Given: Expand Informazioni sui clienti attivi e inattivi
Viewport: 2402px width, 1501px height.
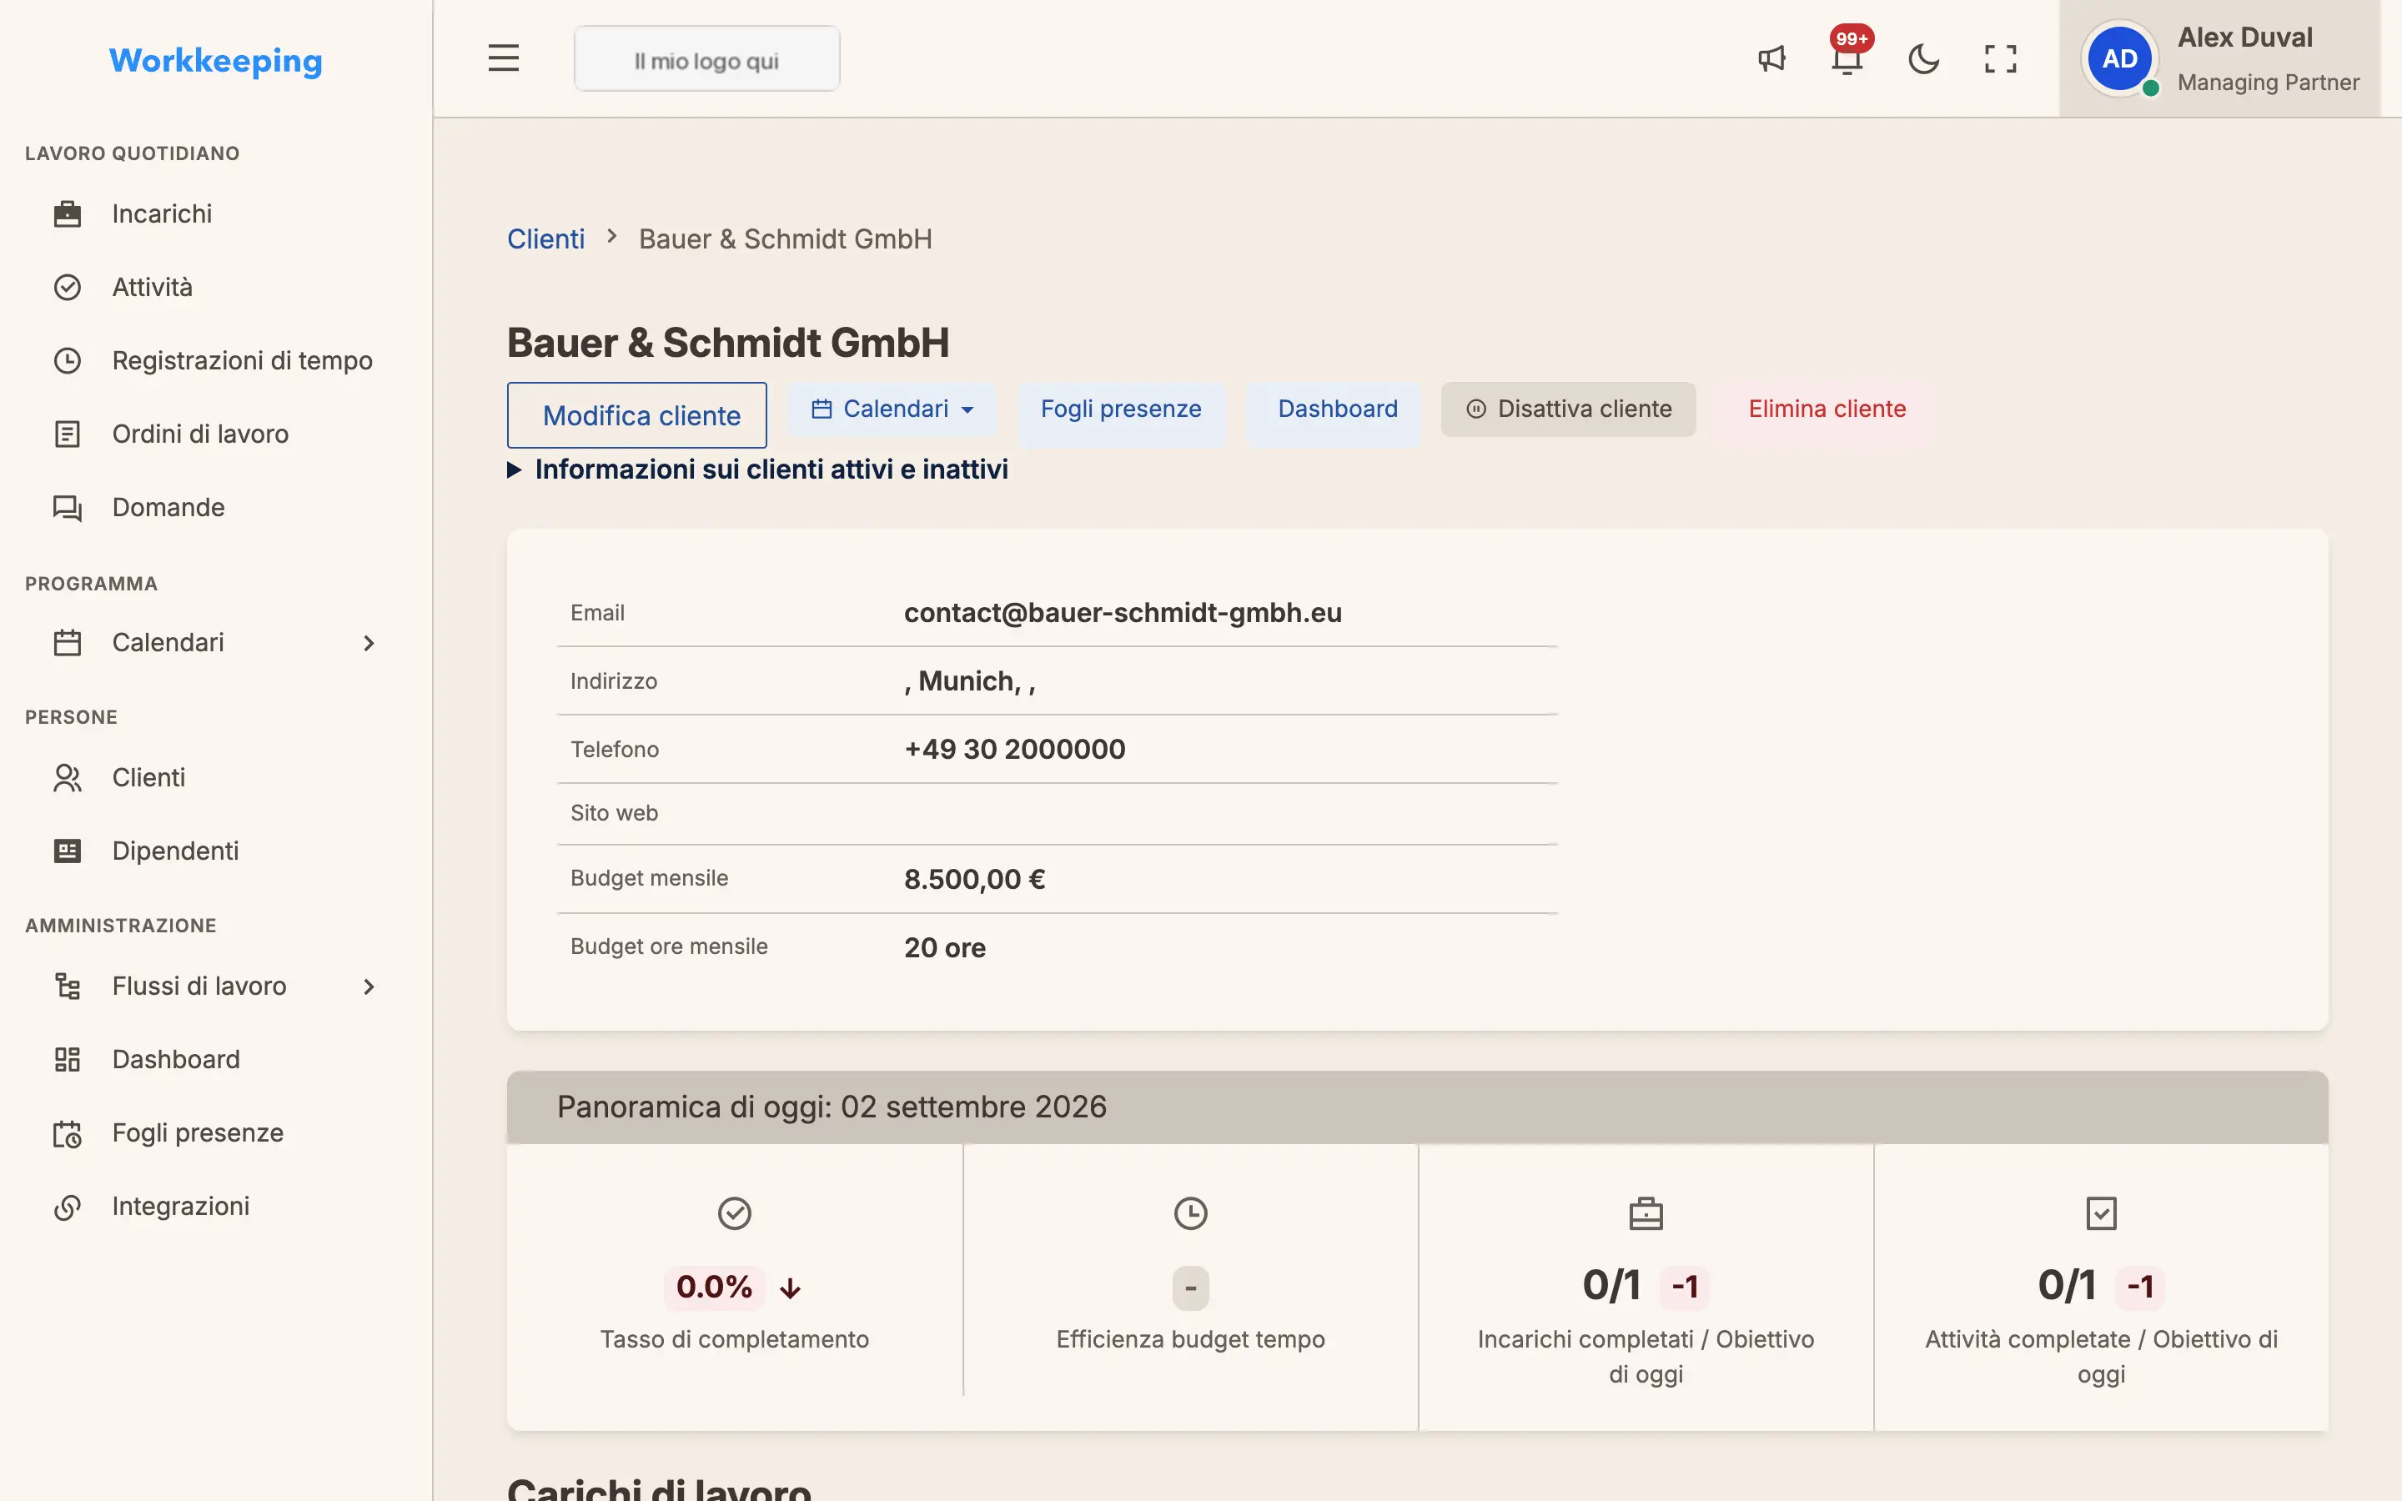Looking at the screenshot, I should [x=757, y=469].
